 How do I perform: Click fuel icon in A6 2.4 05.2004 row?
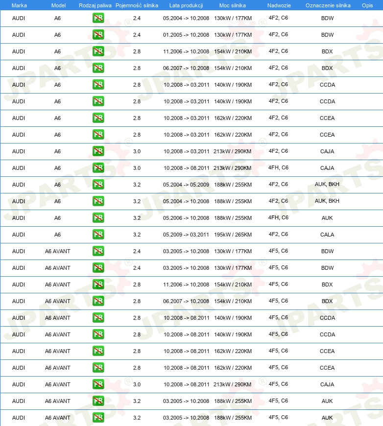click(98, 18)
